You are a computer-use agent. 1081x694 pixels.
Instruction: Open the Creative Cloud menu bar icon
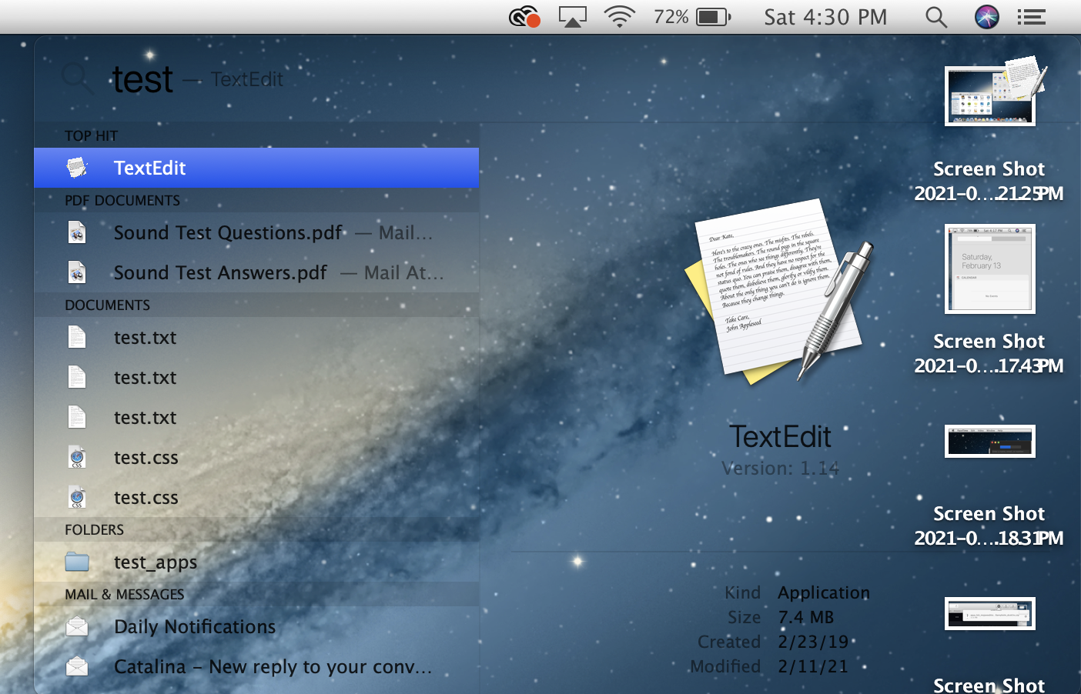pos(525,16)
